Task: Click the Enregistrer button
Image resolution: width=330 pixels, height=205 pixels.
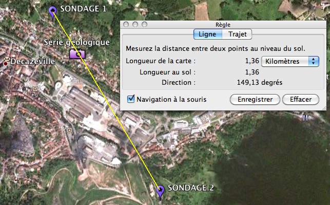Action: coord(255,100)
